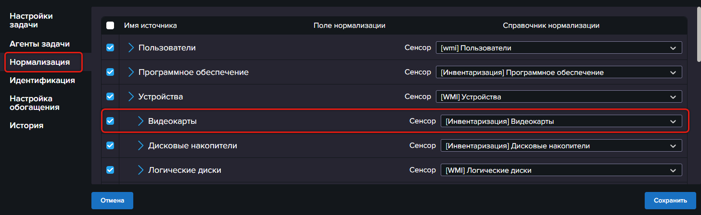Viewport: 701px width, 215px height.
Task: Click the Сохранить button
Action: (x=671, y=200)
